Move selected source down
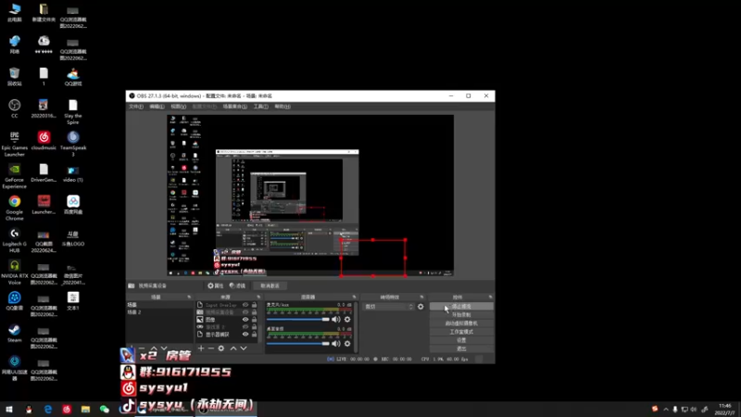 [x=244, y=348]
